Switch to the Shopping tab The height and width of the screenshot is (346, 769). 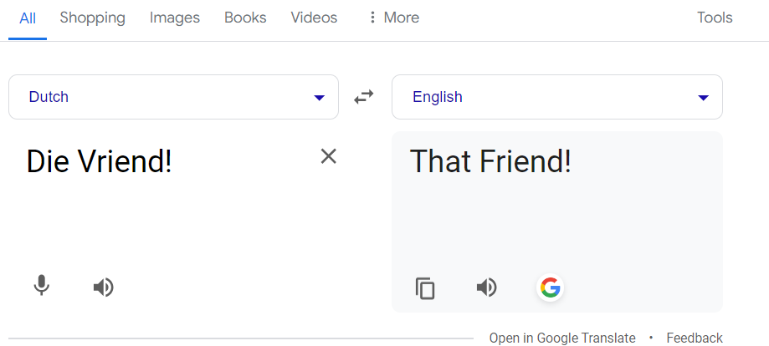click(x=93, y=18)
